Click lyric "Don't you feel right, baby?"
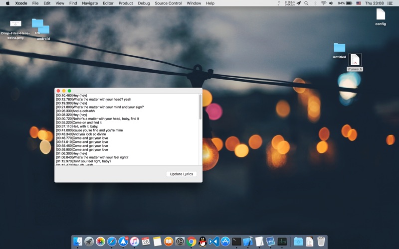 [92, 161]
